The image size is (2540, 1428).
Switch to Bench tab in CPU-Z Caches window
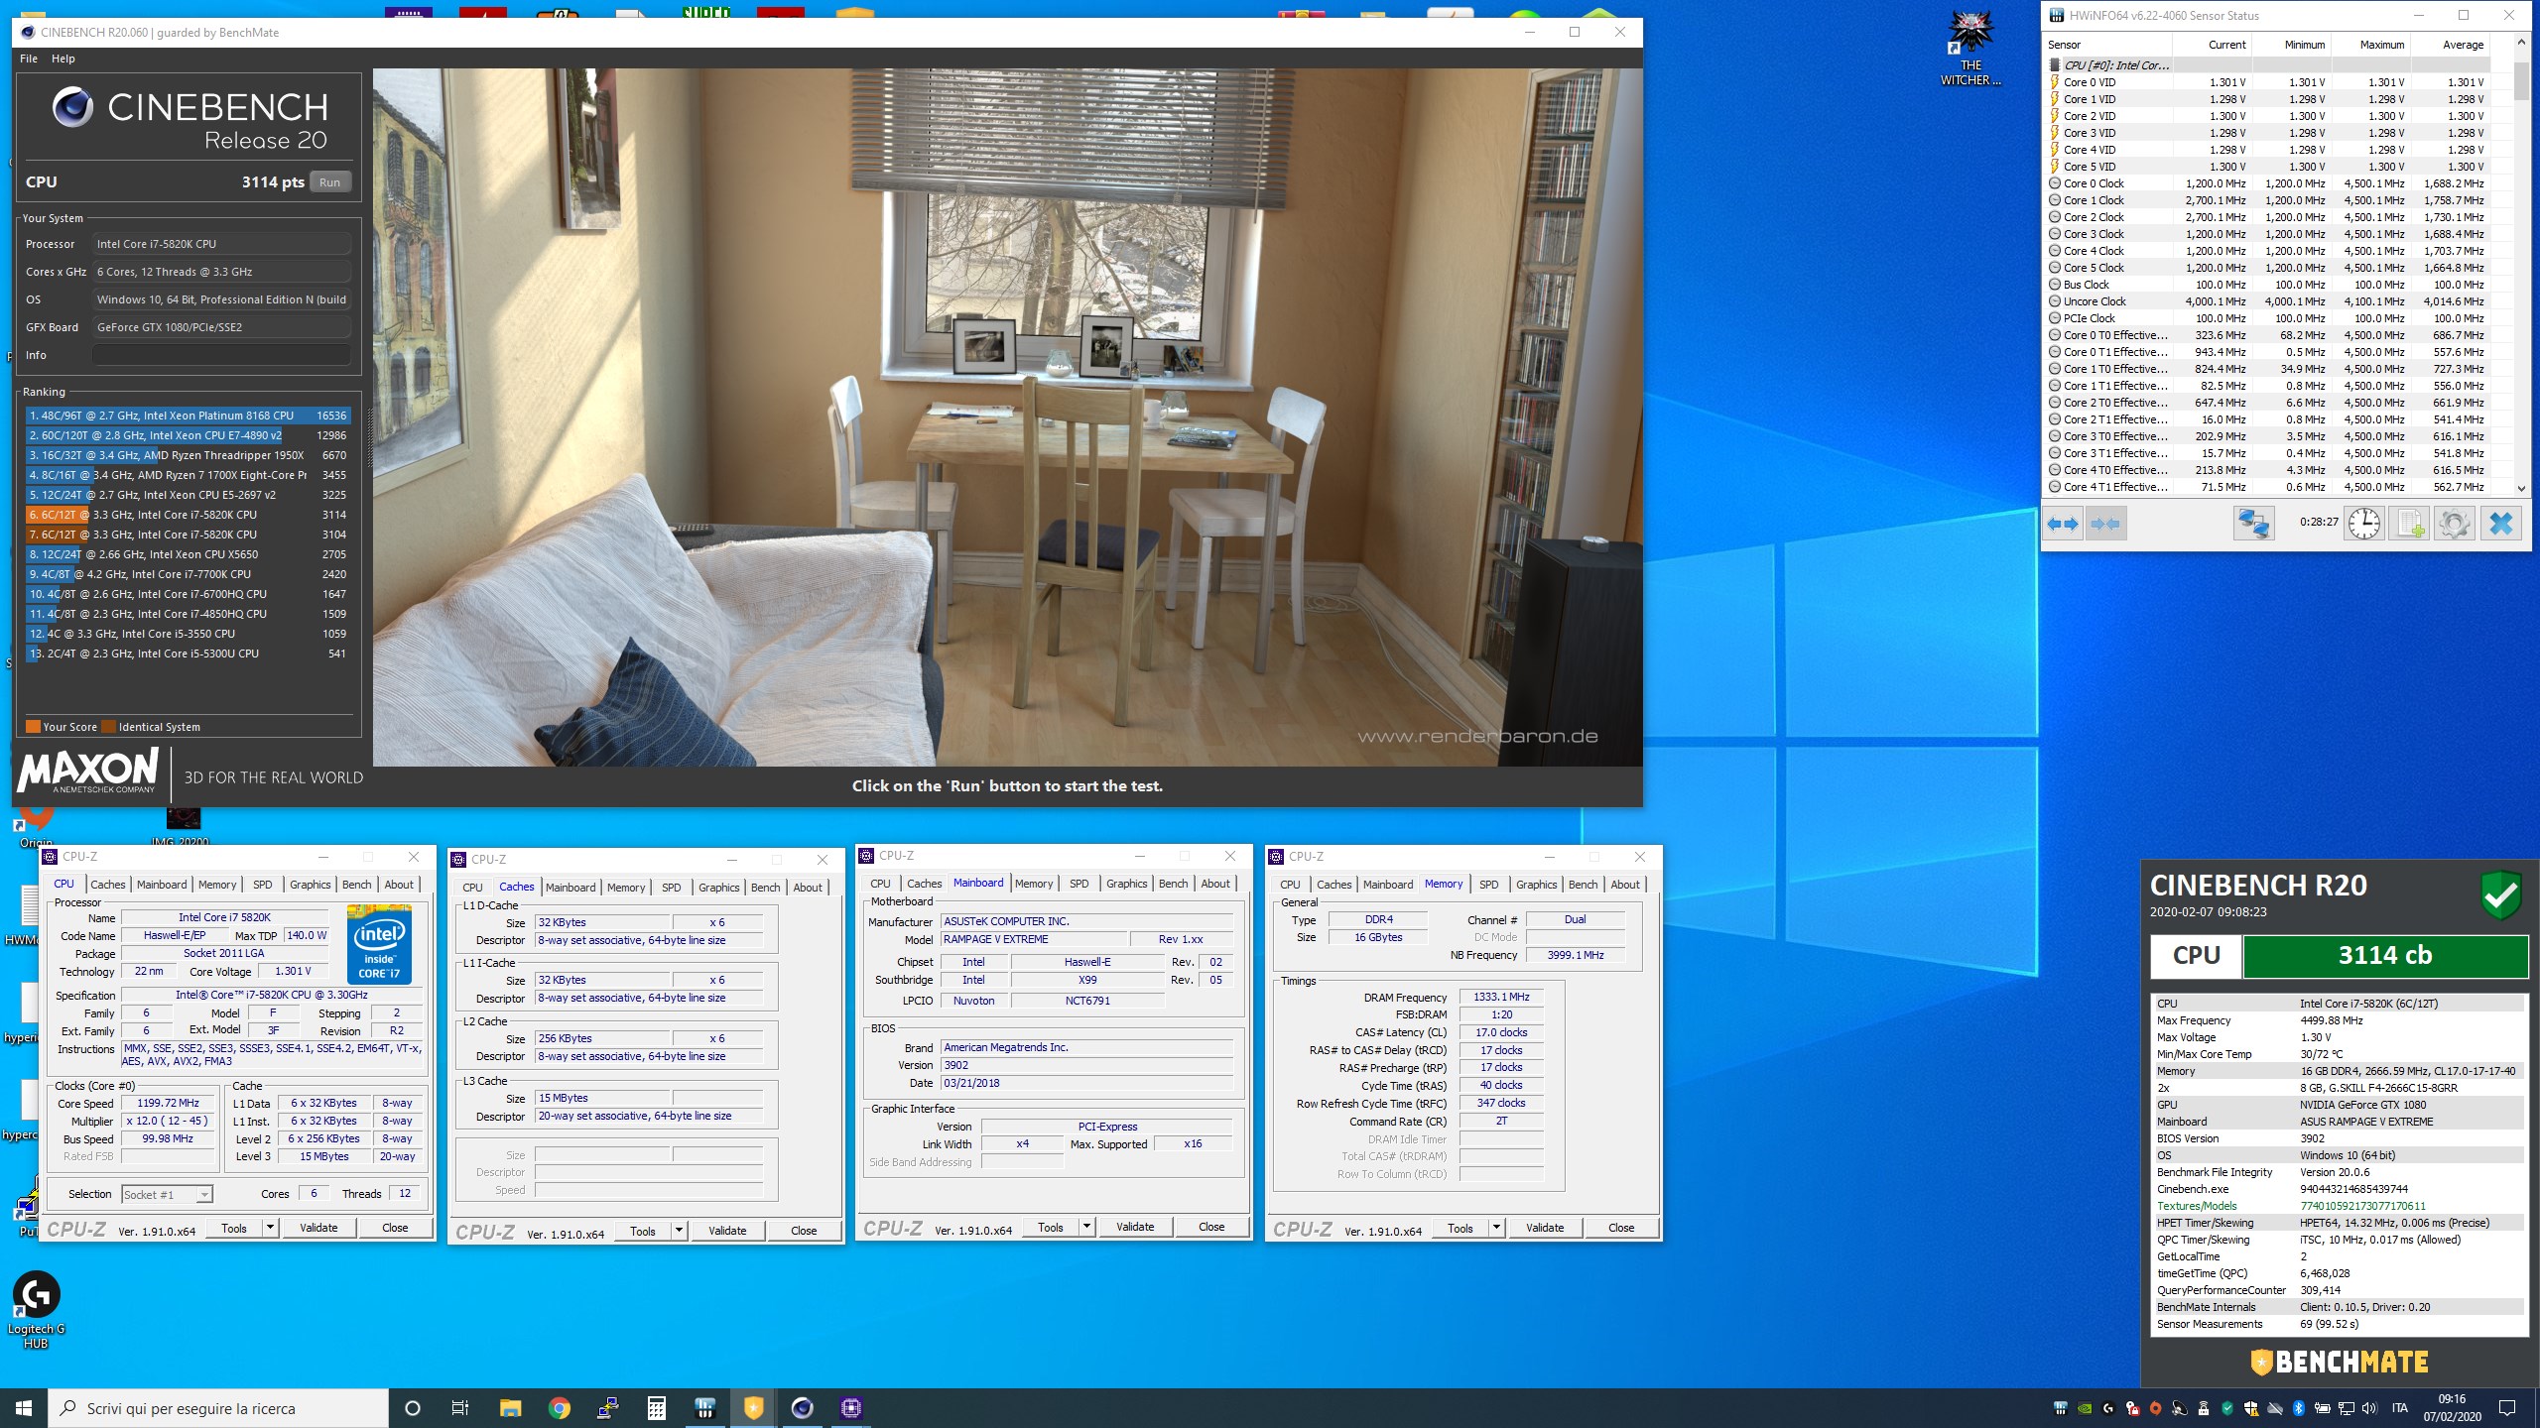coord(765,888)
